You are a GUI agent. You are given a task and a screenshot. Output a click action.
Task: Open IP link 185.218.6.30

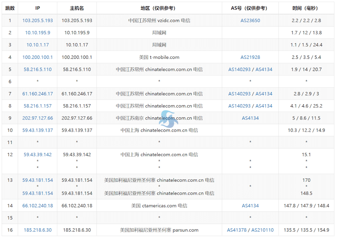coord(37,230)
